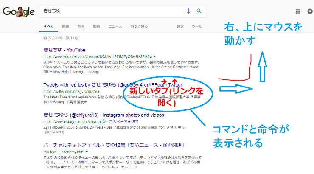Click the instagram.com/chiyura13 URL text
The height and width of the screenshot is (174, 314).
(75, 122)
